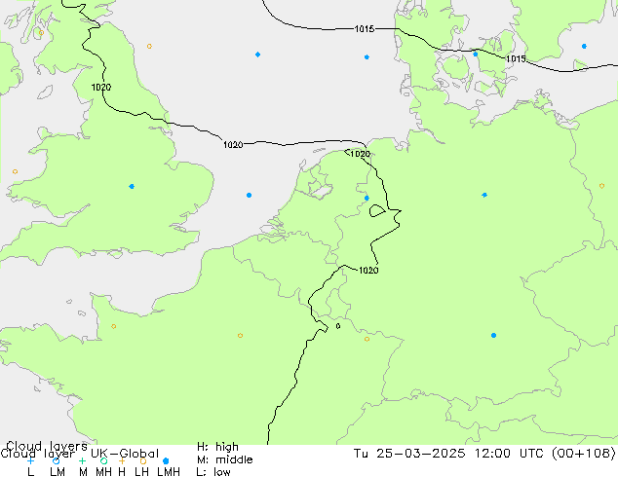The width and height of the screenshot is (618, 477).
Task: Click the 1020 label near Belgium-Germany border
Action: pyautogui.click(x=368, y=270)
